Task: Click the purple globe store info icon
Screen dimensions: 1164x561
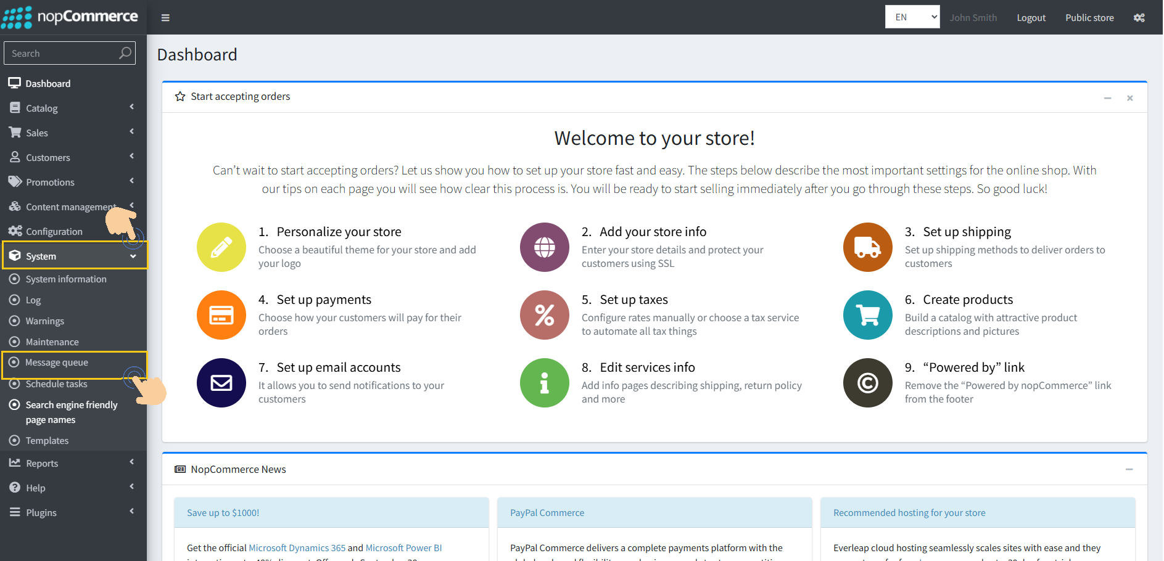Action: [x=544, y=247]
